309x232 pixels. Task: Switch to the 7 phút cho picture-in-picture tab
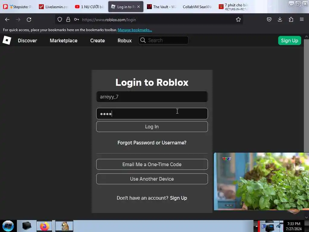click(234, 7)
